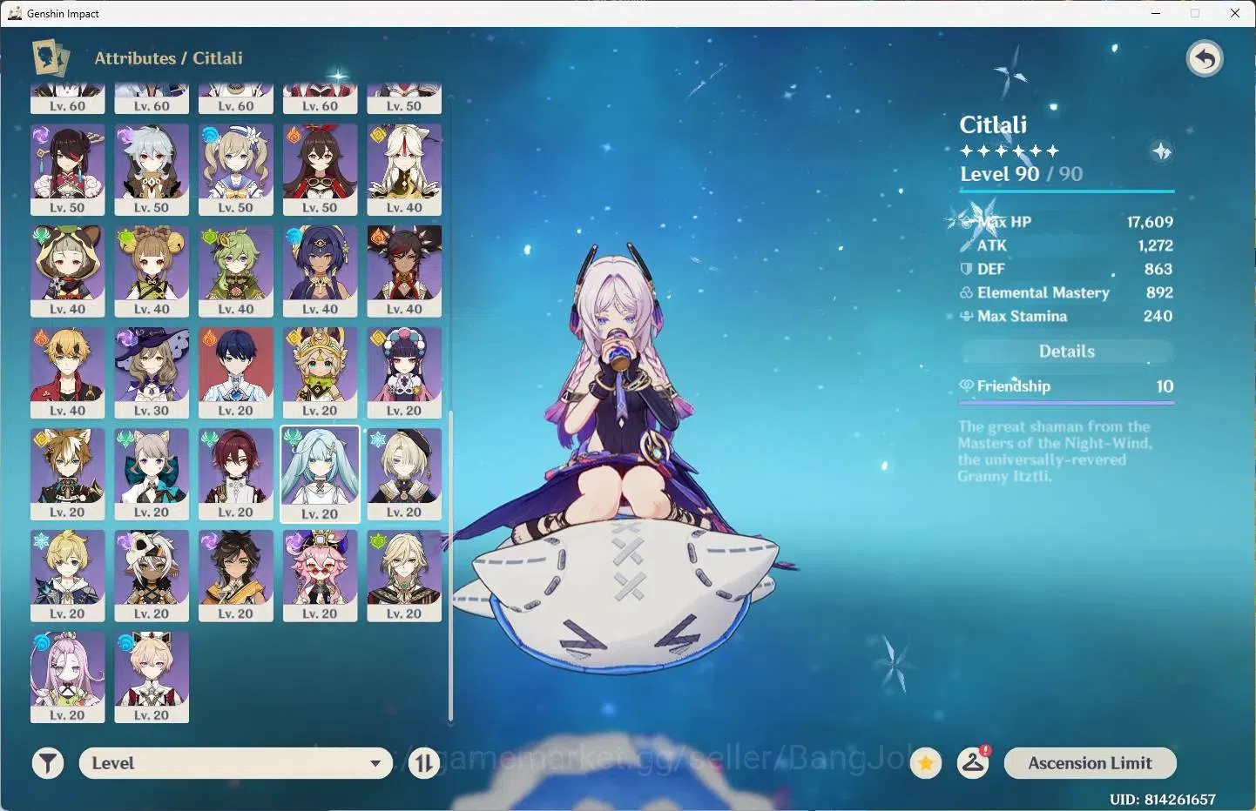This screenshot has height=811, width=1256.
Task: Select Amber's Lv. 50 portrait
Action: (x=321, y=170)
